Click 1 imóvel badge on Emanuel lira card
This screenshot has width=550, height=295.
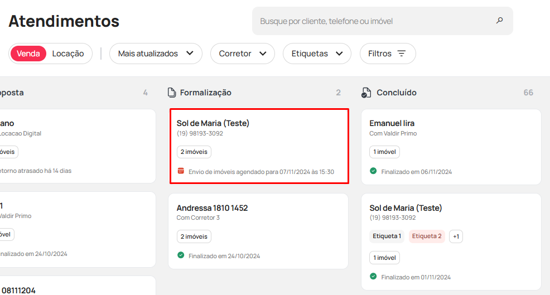tap(384, 152)
